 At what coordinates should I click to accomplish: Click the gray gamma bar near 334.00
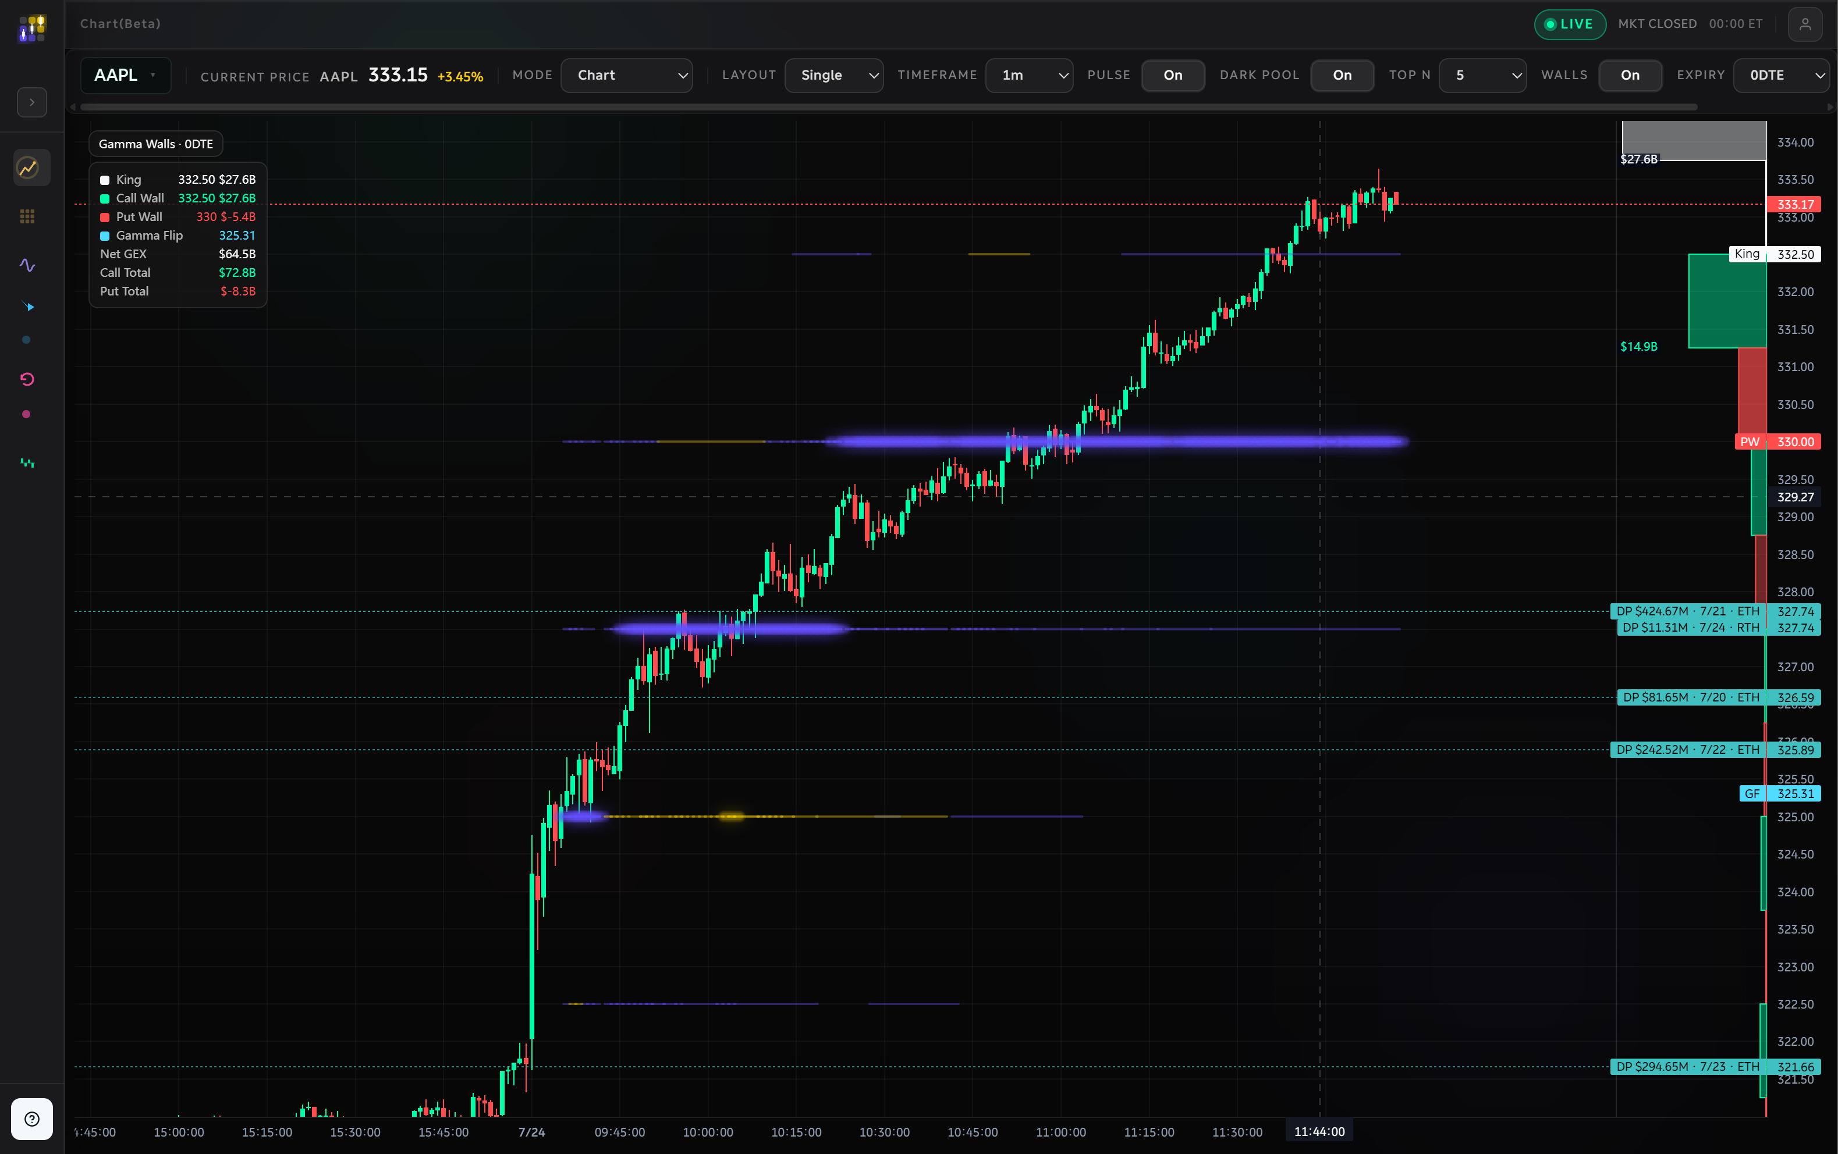click(1694, 141)
